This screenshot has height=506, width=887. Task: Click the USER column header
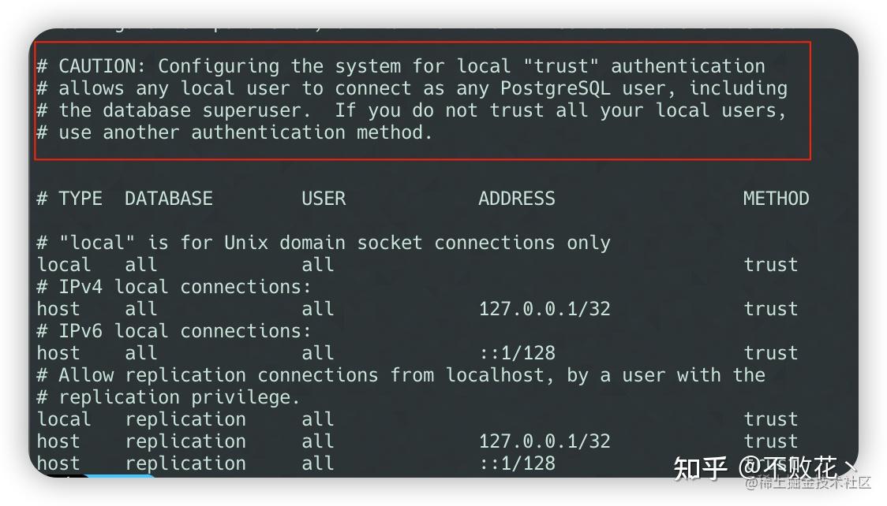(x=324, y=199)
